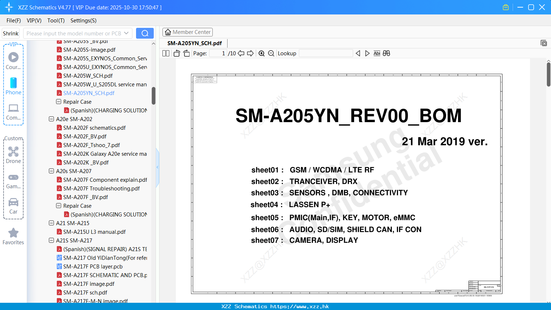Close all tabs icon at top right
Viewport: 551px width, 310px height.
[x=544, y=43]
